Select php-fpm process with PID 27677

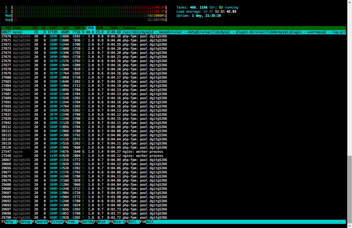pyautogui.click(x=84, y=65)
